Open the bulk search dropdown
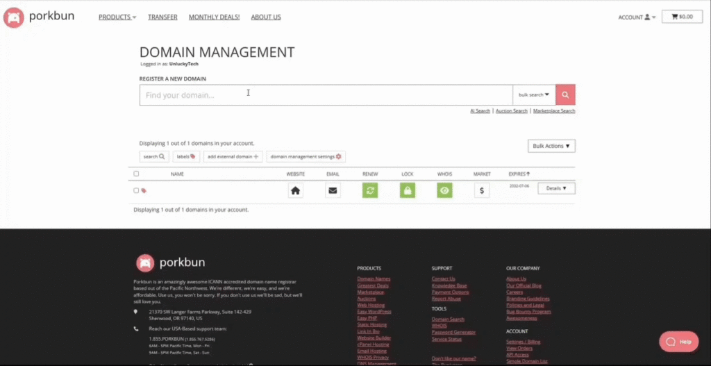 [x=534, y=94]
